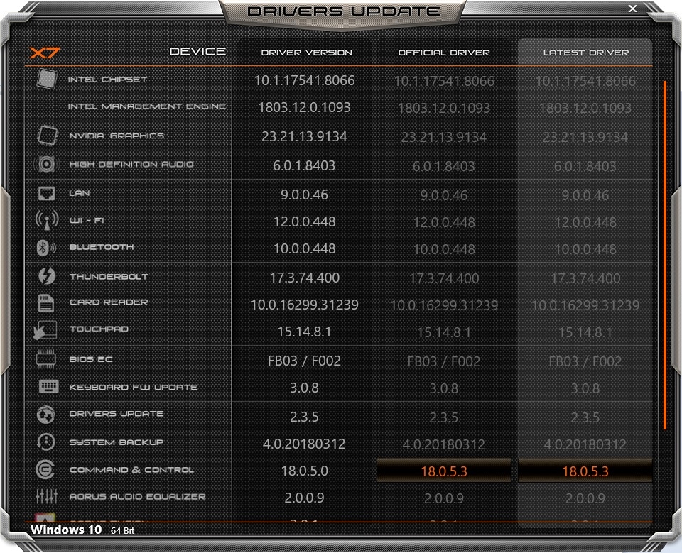Select the Bluetooth icon

click(x=45, y=247)
